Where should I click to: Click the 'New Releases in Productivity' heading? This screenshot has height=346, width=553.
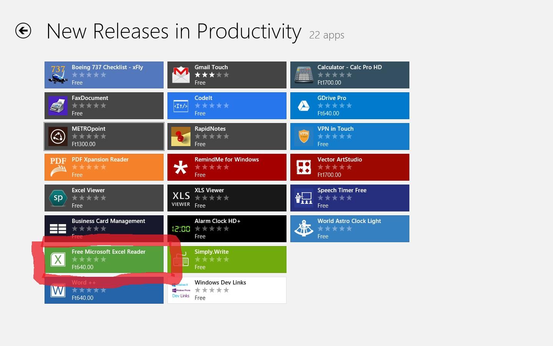click(174, 31)
